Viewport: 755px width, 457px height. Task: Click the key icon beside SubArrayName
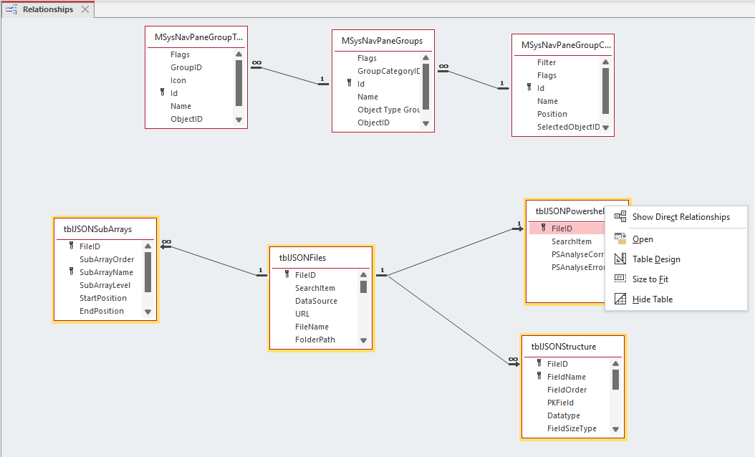72,271
